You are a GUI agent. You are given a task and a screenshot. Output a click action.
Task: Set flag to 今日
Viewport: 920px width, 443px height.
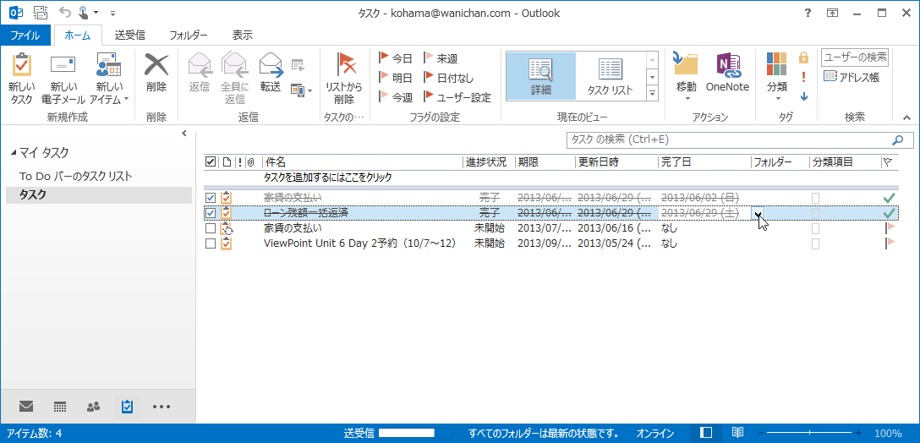coord(396,58)
